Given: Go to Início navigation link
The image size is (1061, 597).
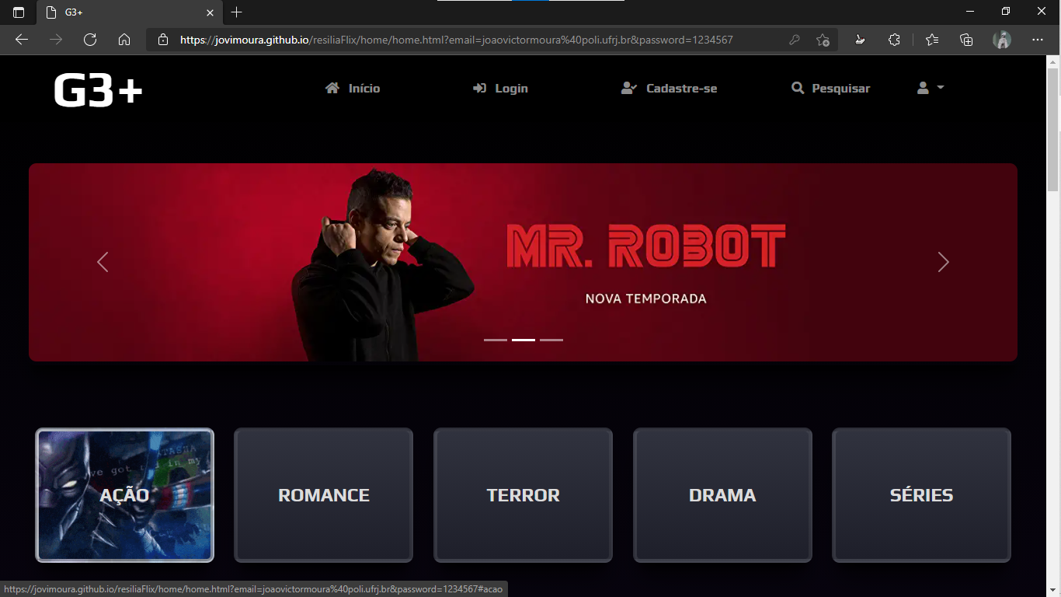Looking at the screenshot, I should [353, 89].
